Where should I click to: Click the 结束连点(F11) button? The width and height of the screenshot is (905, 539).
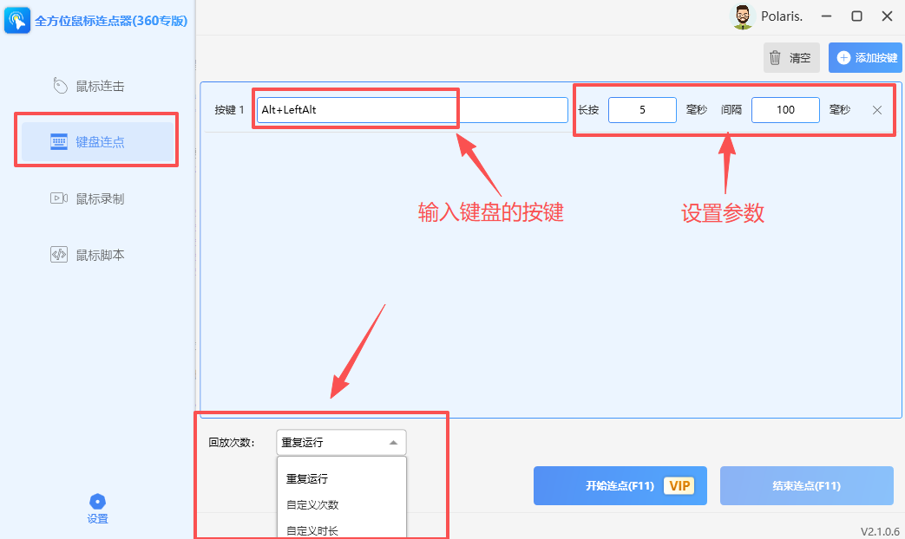805,485
